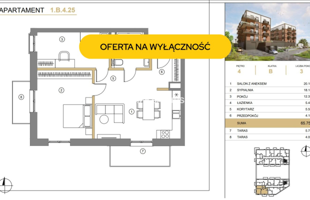Click the POKÓJ row

[x=267, y=96]
